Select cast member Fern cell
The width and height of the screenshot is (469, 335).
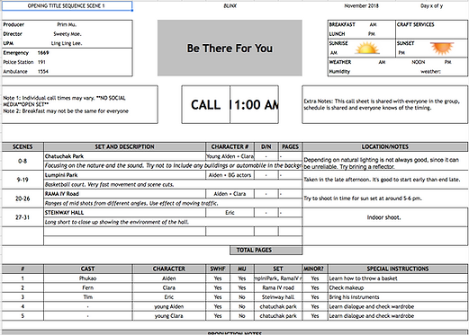88,287
